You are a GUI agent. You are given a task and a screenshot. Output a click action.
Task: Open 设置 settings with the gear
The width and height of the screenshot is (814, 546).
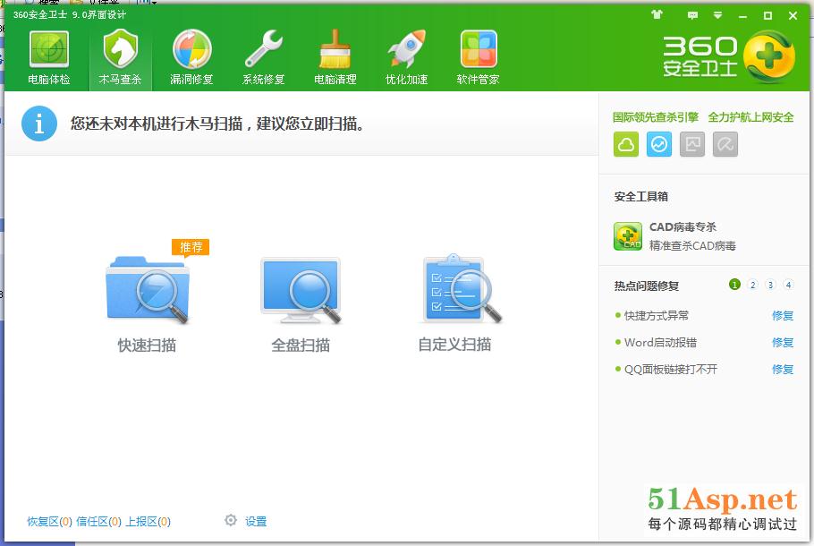click(246, 521)
